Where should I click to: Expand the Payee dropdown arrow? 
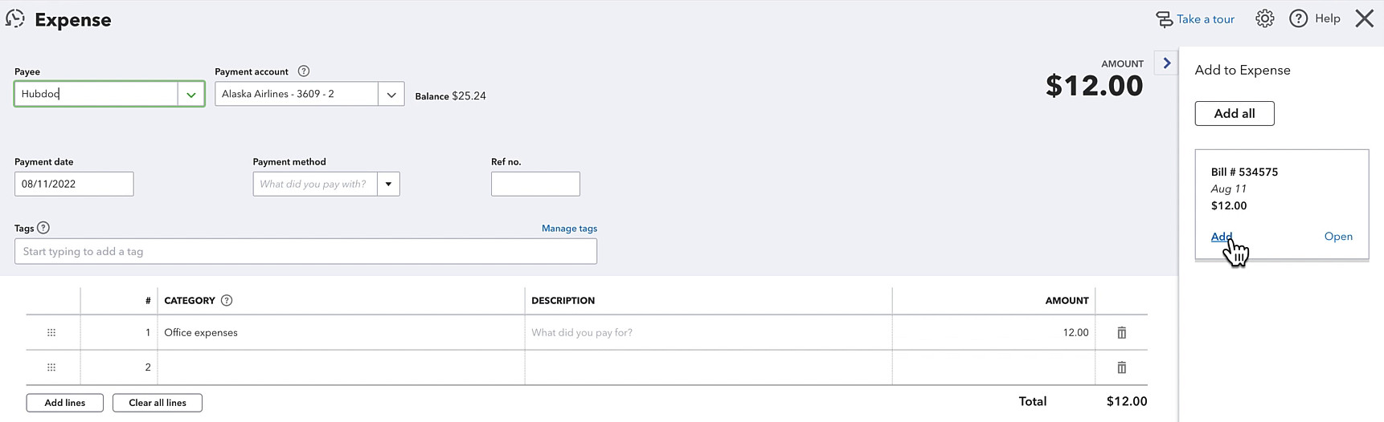tap(191, 95)
